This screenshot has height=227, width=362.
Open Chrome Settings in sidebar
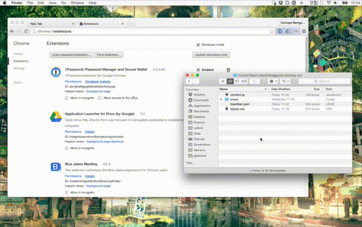(19, 68)
